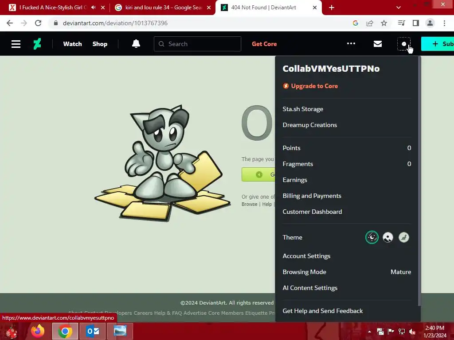Click the Google icon in address bar
454x340 pixels.
pos(356,23)
